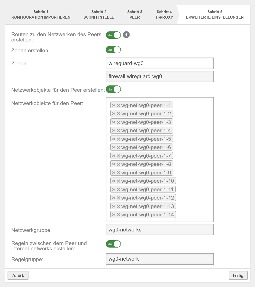Screen dimensions: 255x287
Task: Click double-arrow icon on wg-net-wg0-peer-1-12 tag
Action: 114,198
